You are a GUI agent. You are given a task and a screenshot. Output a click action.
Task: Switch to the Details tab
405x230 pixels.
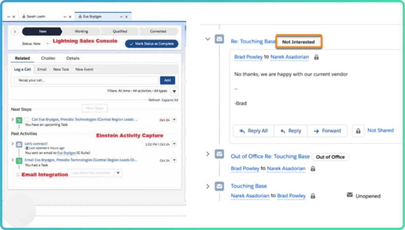pyautogui.click(x=73, y=59)
